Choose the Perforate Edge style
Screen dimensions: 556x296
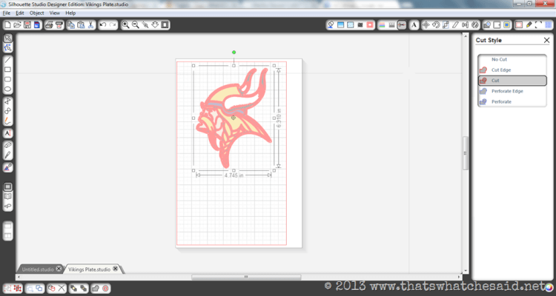(512, 91)
